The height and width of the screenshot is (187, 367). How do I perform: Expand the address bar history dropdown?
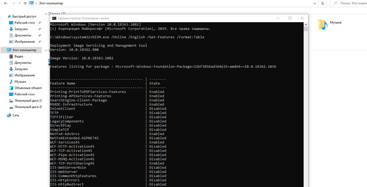click(315, 3)
